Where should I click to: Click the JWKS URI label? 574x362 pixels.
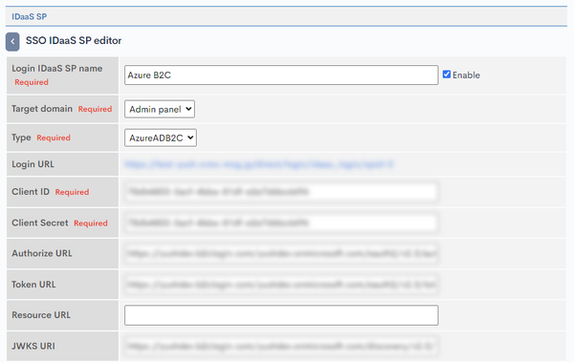[33, 346]
